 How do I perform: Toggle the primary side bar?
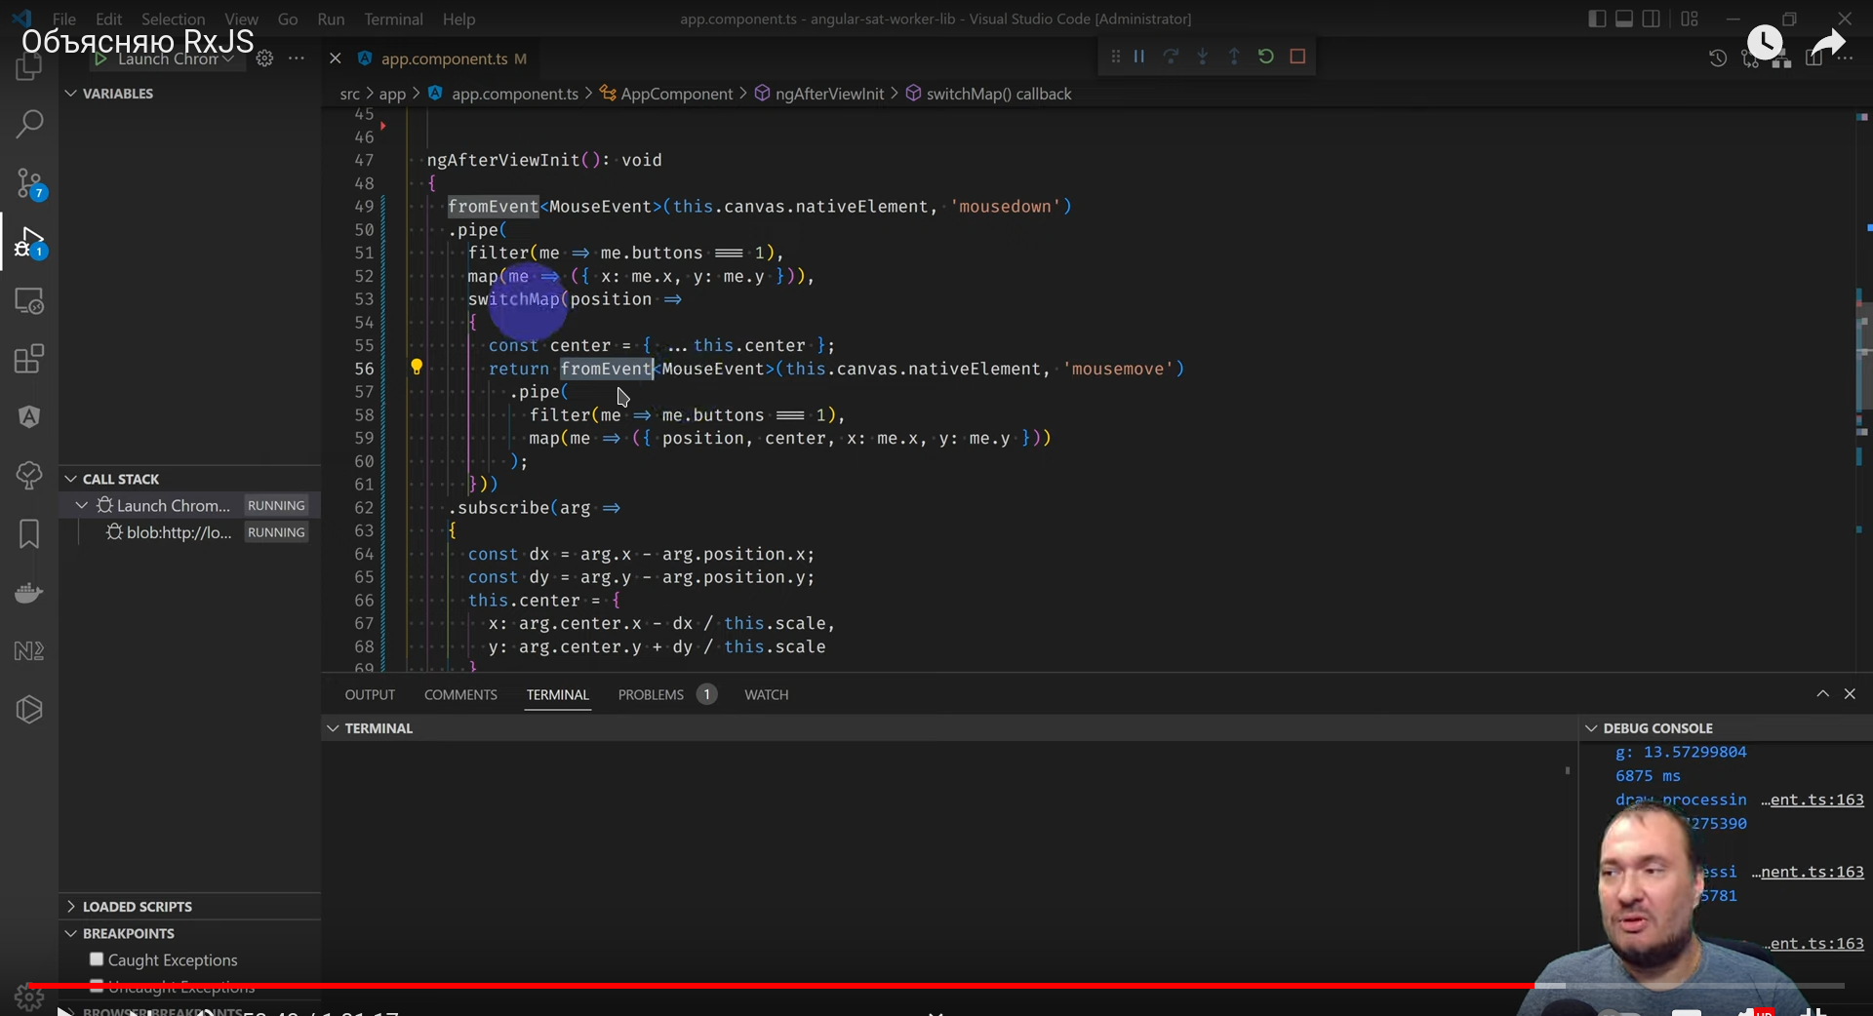[1597, 19]
